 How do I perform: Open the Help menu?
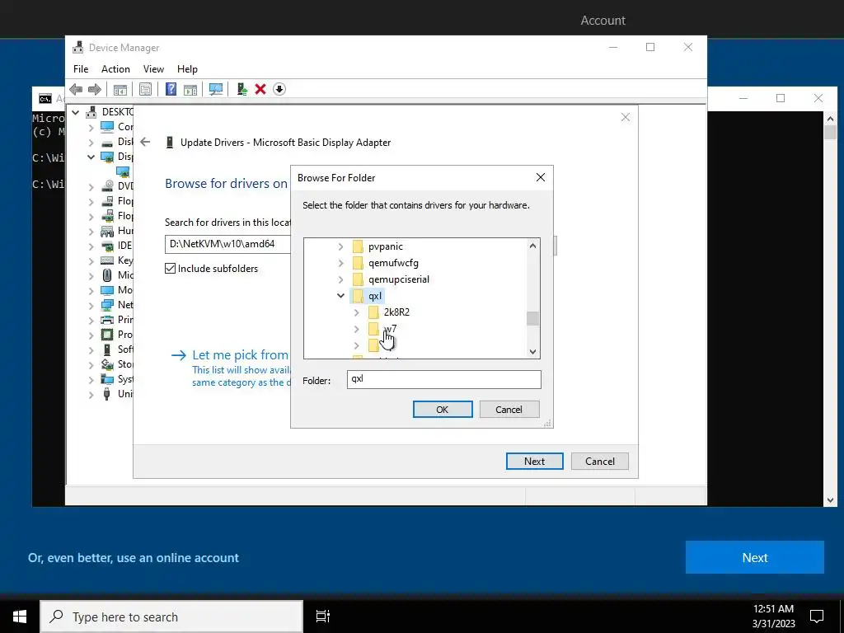187,69
